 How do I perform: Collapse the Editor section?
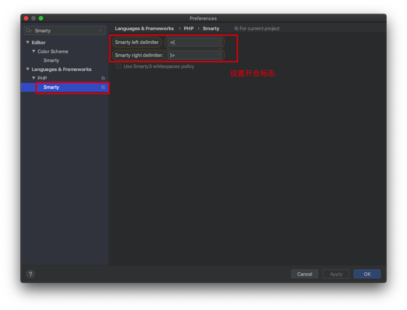(x=27, y=42)
